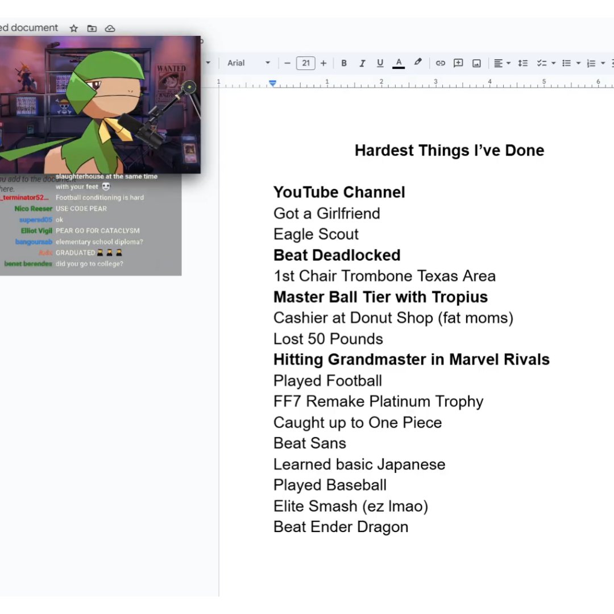This screenshot has width=614, height=614.
Task: Click chat message 'did you go to college?'
Action: 89,264
